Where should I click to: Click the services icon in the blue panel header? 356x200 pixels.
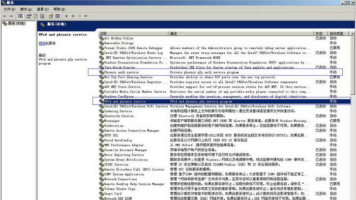point(42,24)
